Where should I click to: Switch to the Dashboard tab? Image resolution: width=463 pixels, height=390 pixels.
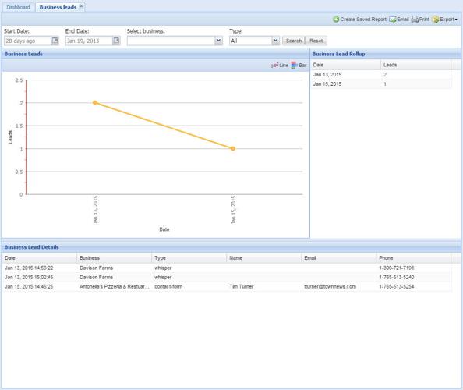18,7
